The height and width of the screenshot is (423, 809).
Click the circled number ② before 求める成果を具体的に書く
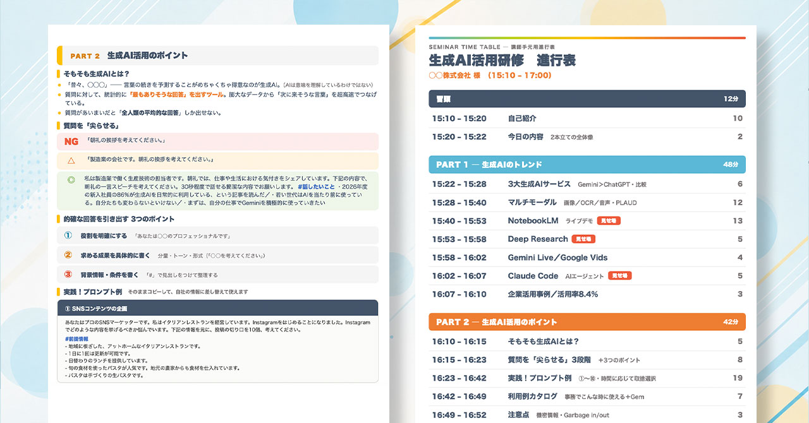[68, 255]
